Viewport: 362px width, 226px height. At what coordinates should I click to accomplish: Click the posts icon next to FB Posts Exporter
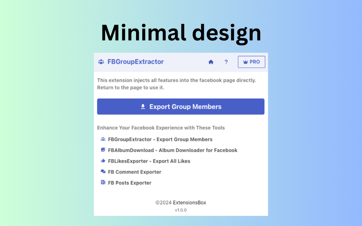coord(103,182)
